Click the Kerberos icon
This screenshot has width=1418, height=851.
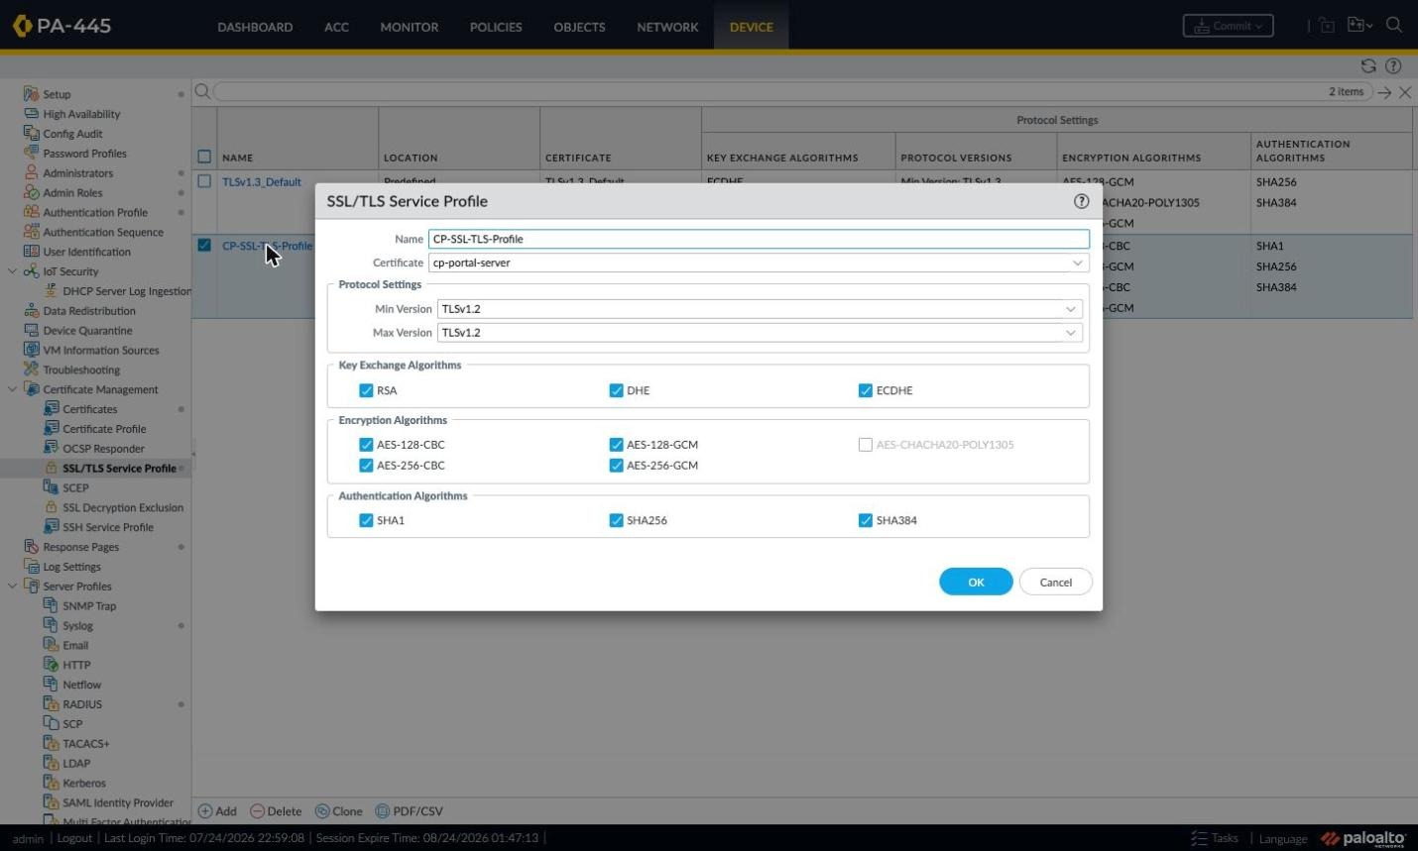click(52, 783)
